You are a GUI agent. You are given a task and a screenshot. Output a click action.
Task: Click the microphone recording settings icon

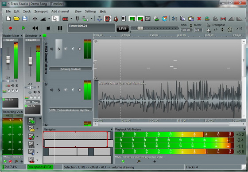(77, 19)
